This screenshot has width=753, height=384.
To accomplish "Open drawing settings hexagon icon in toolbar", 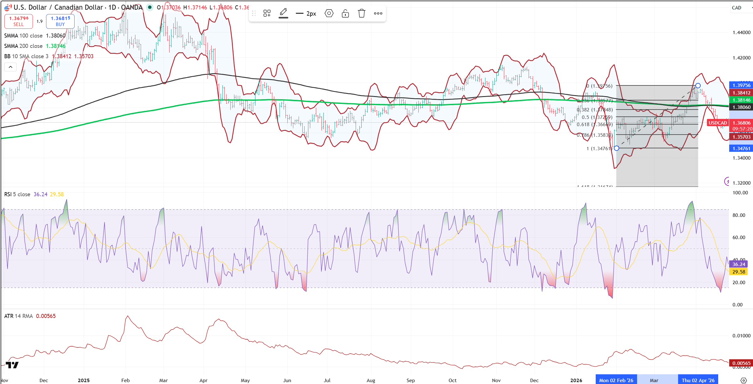I will coord(329,13).
